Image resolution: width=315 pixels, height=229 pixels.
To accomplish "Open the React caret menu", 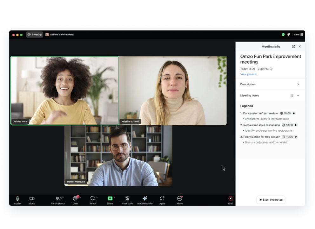I will tap(97, 198).
